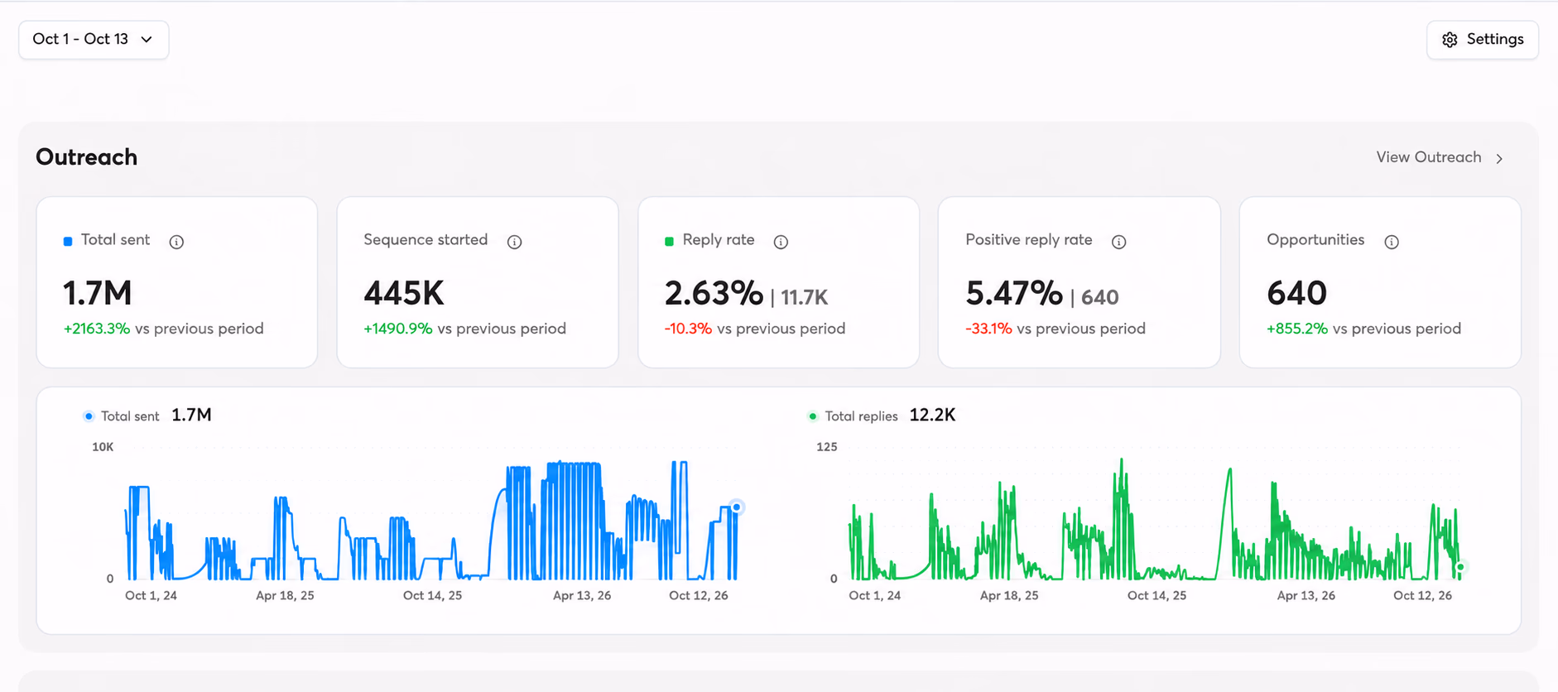Click the -10.3% change figure

[688, 329]
